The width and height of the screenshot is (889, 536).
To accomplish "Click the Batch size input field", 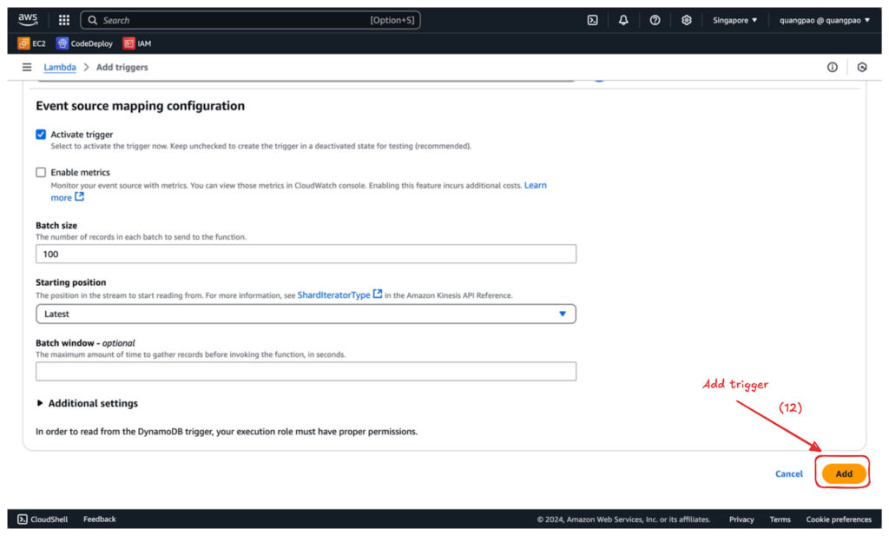I will [306, 254].
